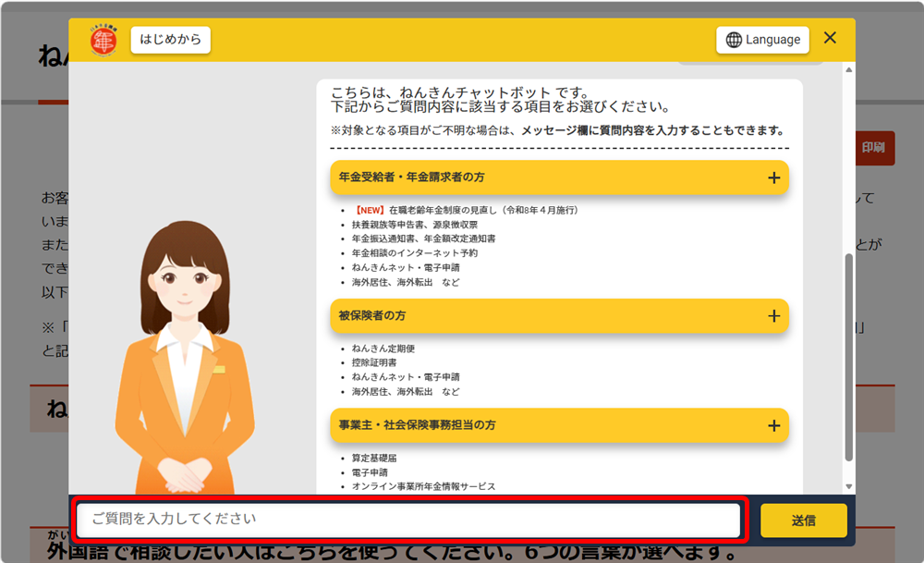The height and width of the screenshot is (563, 924).
Task: Click the chat vertical scrollbar thumb
Action: tap(849, 357)
